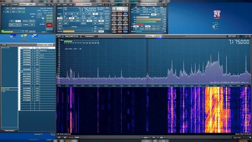The height and width of the screenshot is (142, 252).
Task: Click the left RBW arrow
Action: (158, 138)
